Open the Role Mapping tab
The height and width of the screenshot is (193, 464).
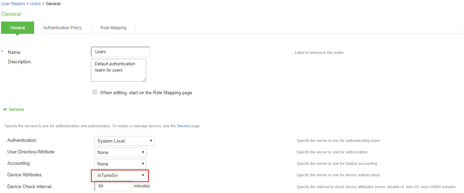(113, 28)
